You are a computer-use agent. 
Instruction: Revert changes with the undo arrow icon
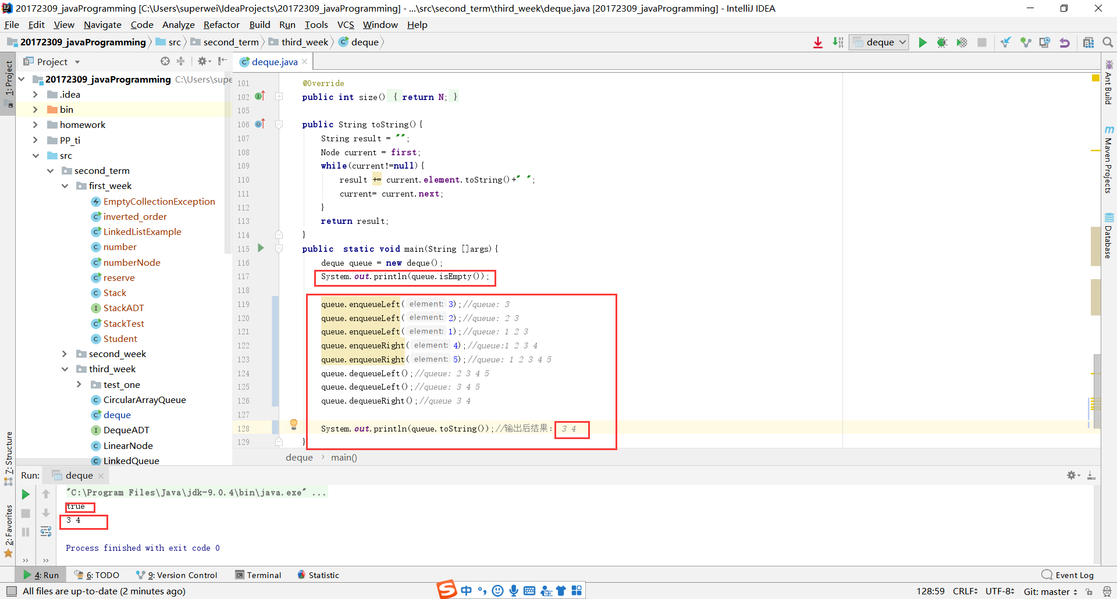(x=1065, y=42)
